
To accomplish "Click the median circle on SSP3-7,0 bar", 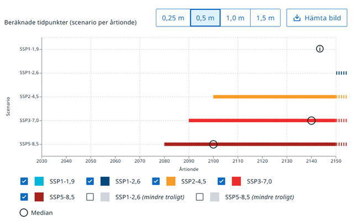I will [x=311, y=120].
